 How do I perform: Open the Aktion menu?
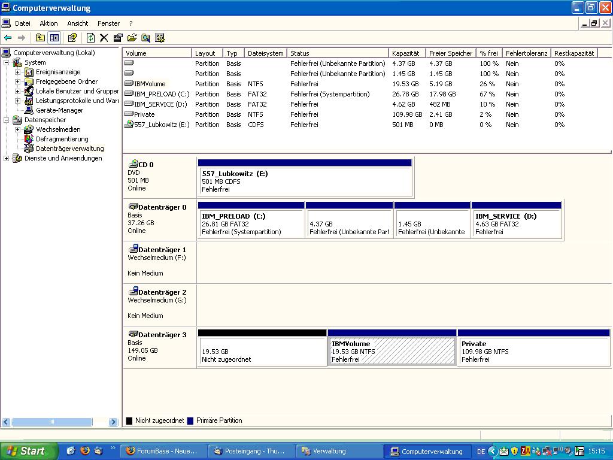click(x=48, y=23)
